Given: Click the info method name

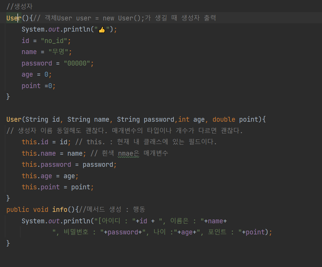Looking at the screenshot, I should tap(60, 209).
